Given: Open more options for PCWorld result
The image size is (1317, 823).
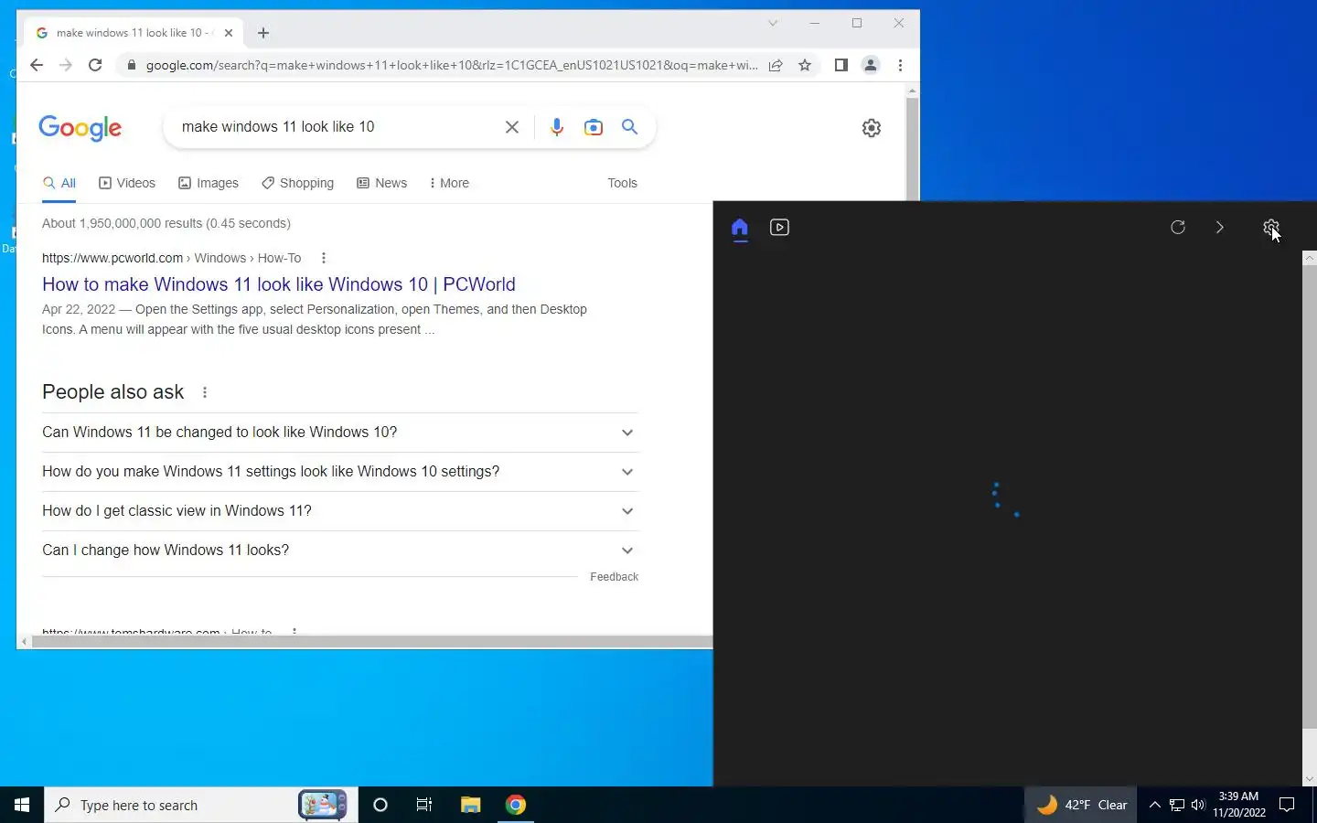Looking at the screenshot, I should (323, 258).
